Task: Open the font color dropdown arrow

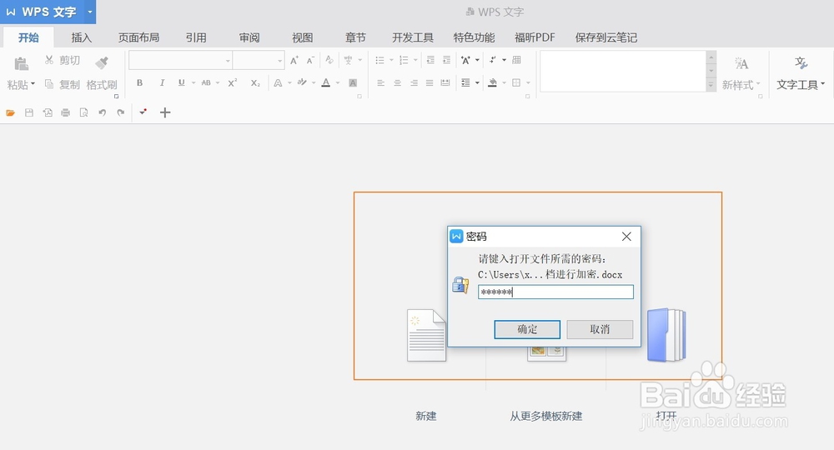Action: point(338,82)
